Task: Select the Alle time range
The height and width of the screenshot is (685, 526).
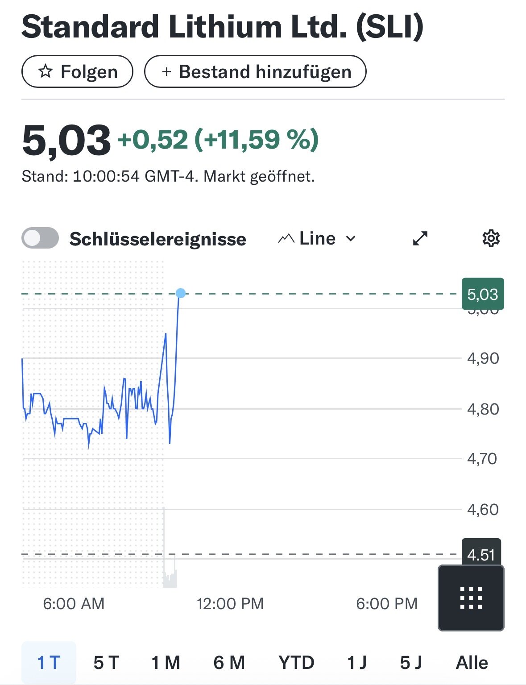Action: 472,663
